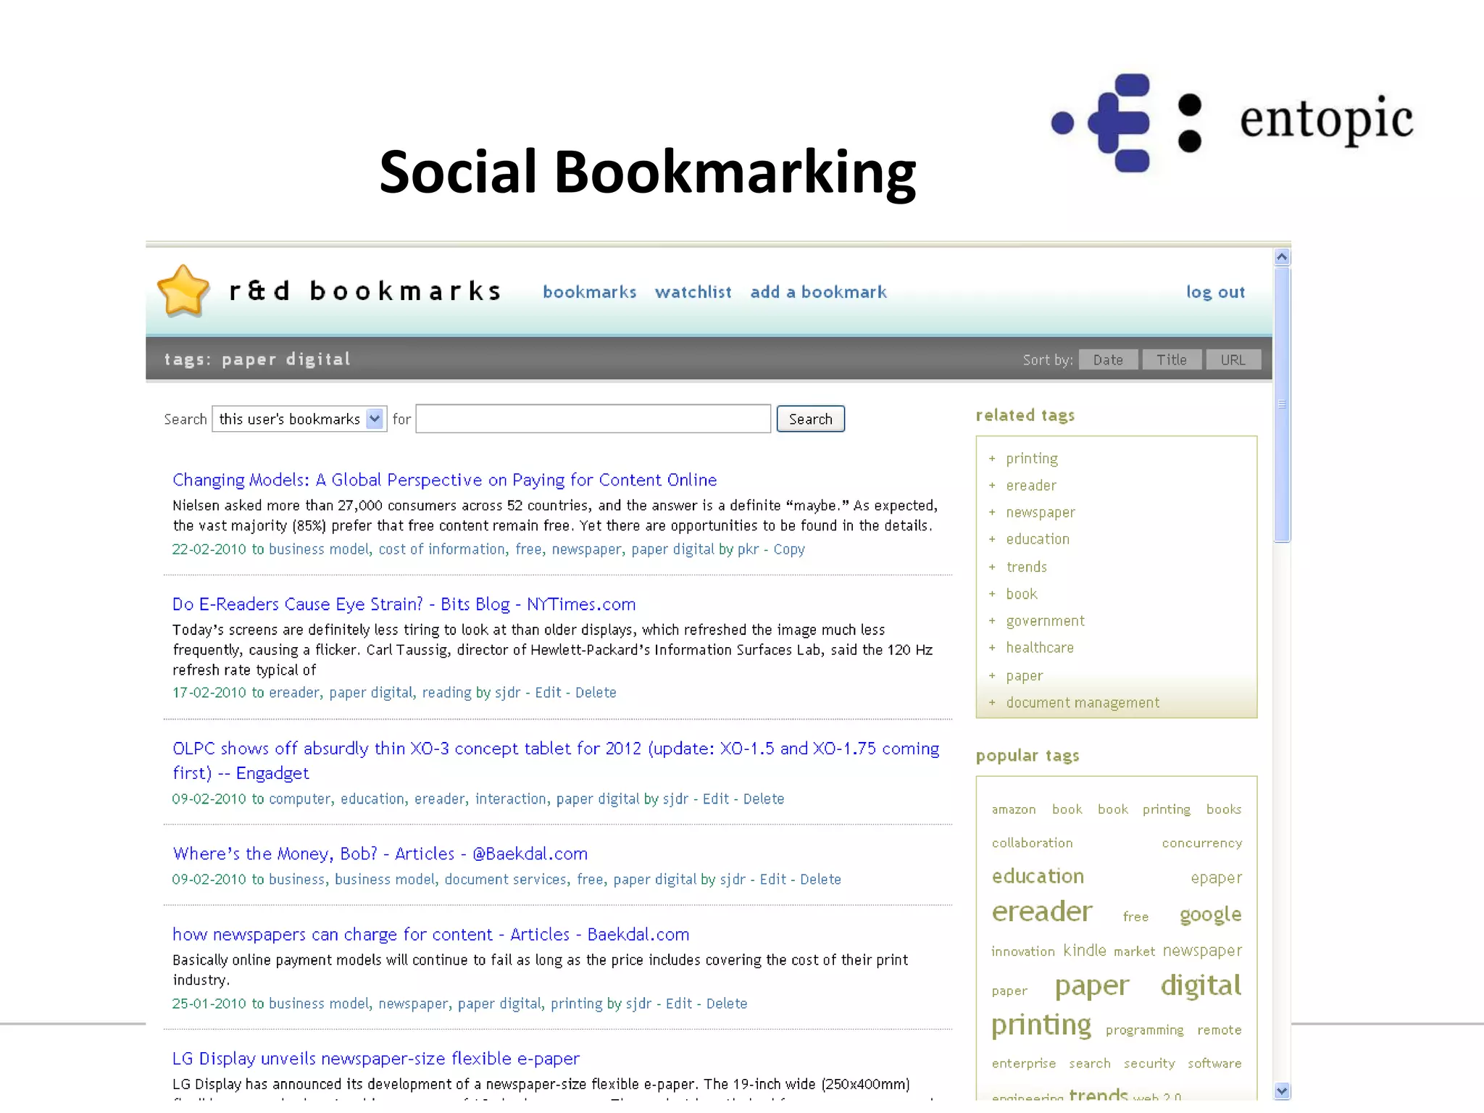
Task: Click Edit on 'Where's the Money, Bob?' bookmark
Action: click(773, 879)
